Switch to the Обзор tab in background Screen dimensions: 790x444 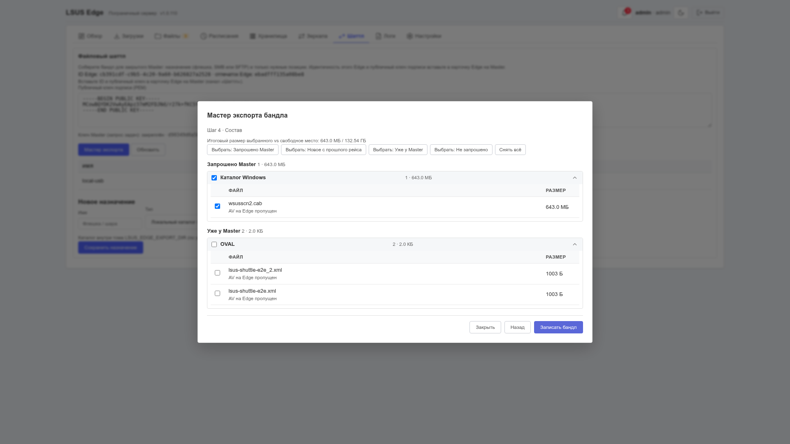[90, 36]
